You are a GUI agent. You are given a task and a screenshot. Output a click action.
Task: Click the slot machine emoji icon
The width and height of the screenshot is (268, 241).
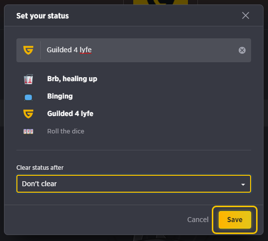pos(28,131)
